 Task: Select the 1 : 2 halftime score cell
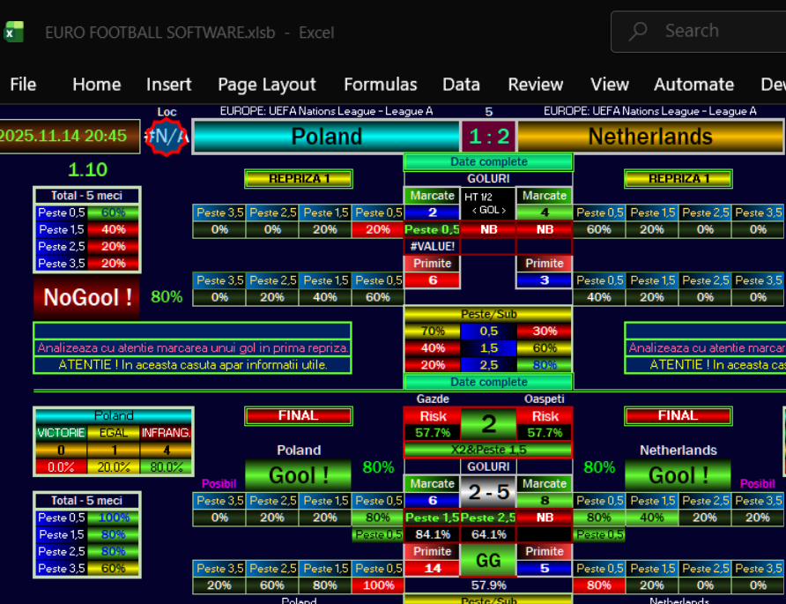[x=488, y=137]
